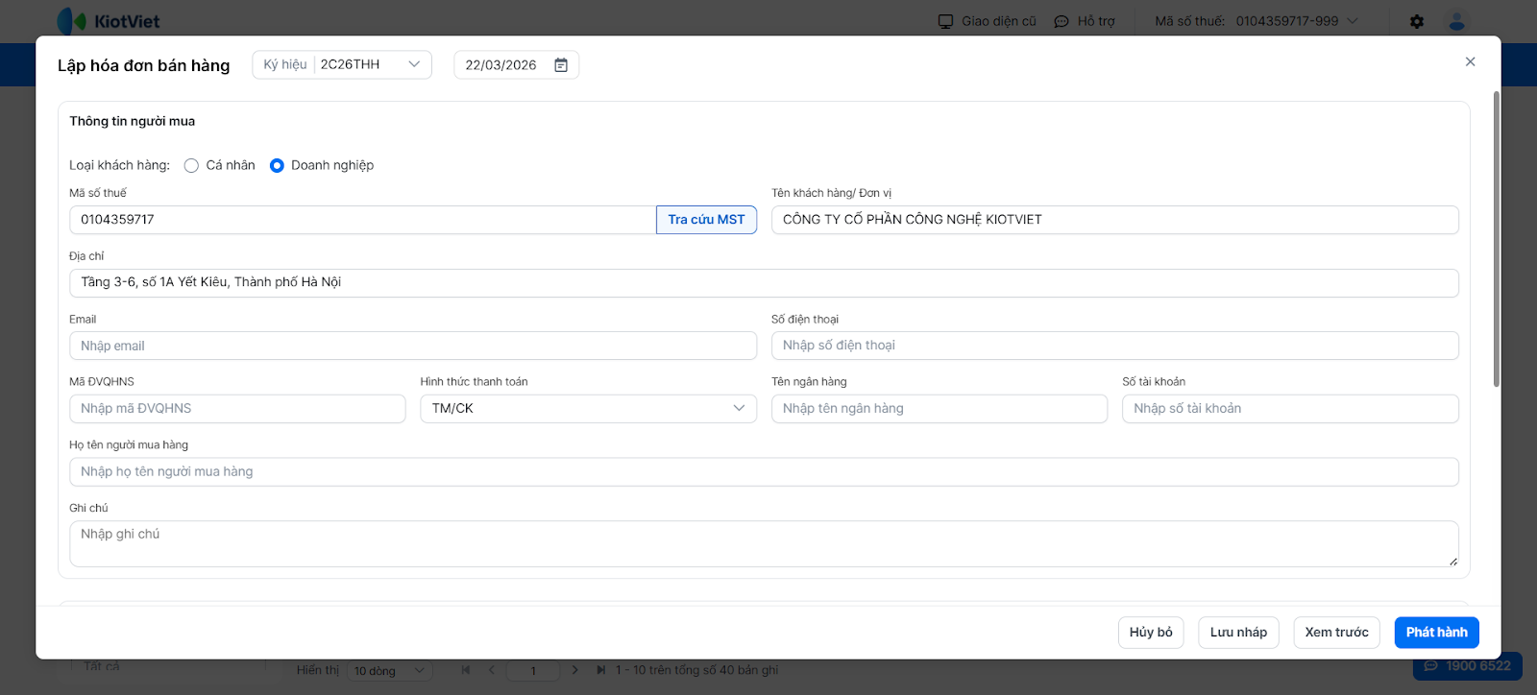
Task: Select the Cá nhân customer type
Action: tap(192, 165)
